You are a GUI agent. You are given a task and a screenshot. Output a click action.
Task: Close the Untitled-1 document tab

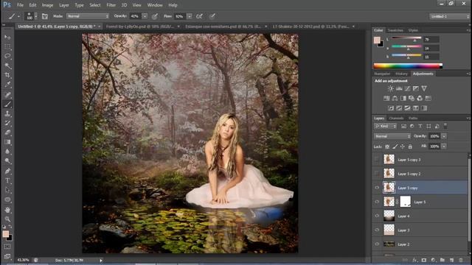click(x=100, y=26)
